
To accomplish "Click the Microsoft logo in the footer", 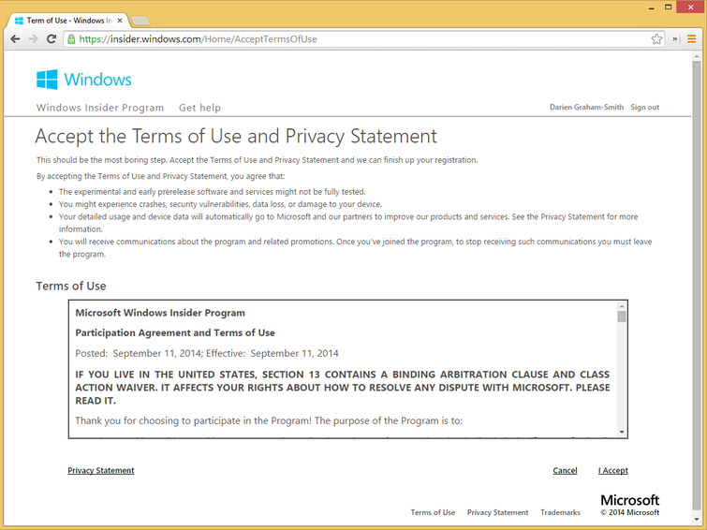I will point(630,500).
